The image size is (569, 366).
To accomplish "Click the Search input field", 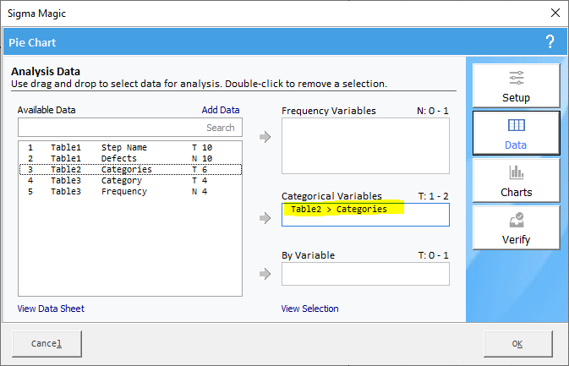I will click(x=130, y=128).
